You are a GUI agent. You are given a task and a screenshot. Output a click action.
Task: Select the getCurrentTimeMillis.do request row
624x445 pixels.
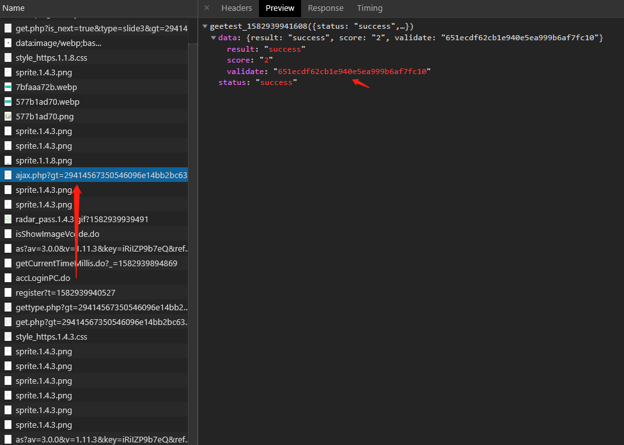point(94,264)
